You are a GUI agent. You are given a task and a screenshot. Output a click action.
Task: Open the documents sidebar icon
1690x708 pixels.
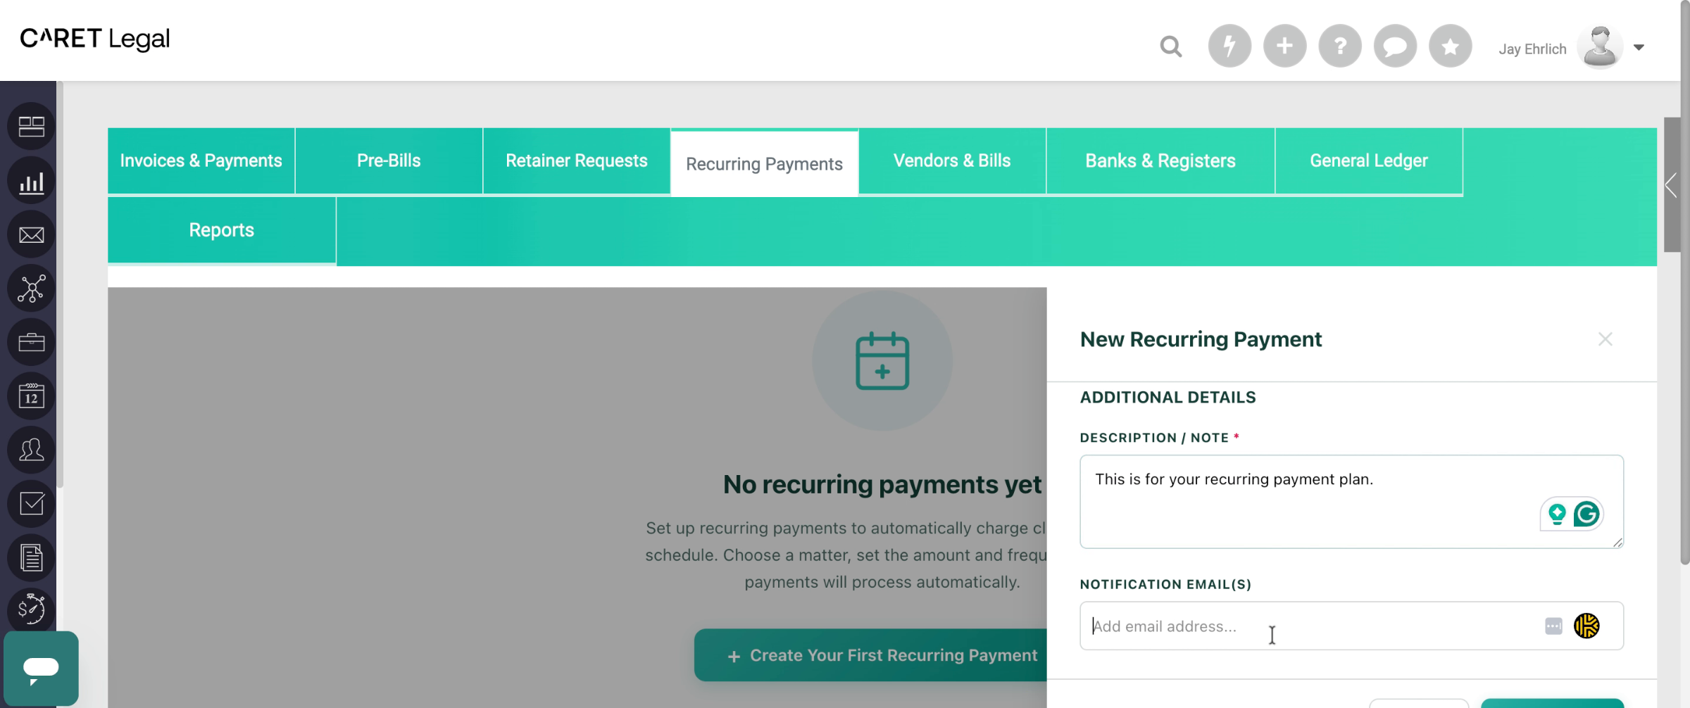[x=31, y=558]
